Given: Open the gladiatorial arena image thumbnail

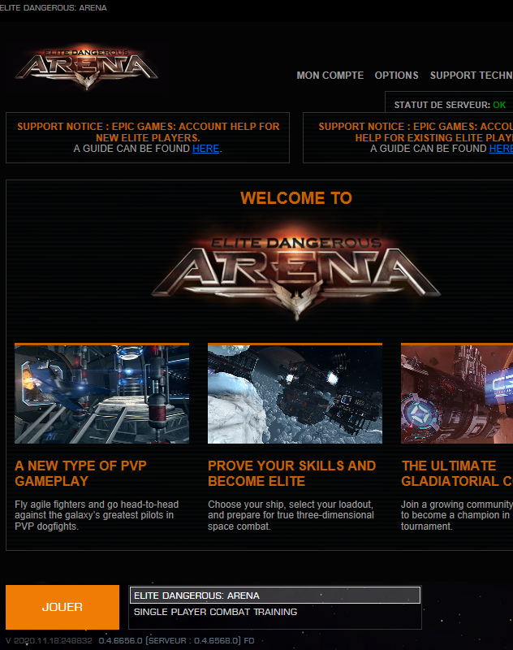Looking at the screenshot, I should [x=457, y=393].
